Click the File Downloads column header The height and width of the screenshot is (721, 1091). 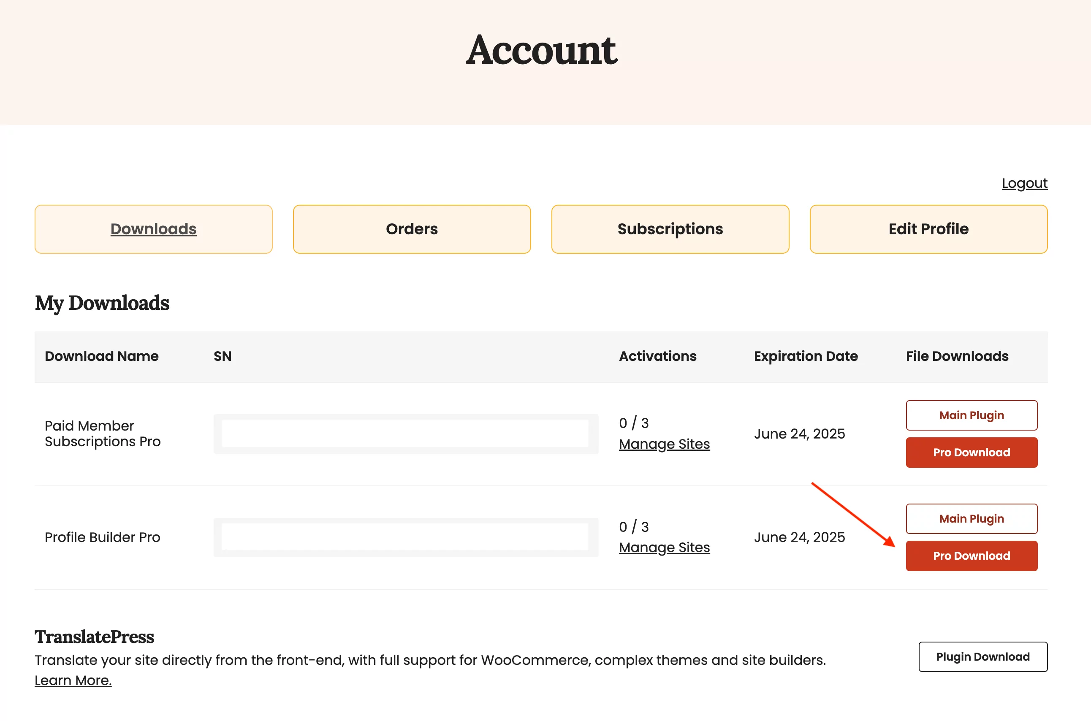pos(957,356)
